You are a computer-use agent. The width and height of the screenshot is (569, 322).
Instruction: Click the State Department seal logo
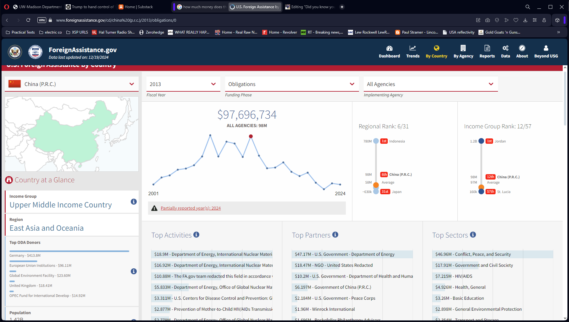pos(15,52)
